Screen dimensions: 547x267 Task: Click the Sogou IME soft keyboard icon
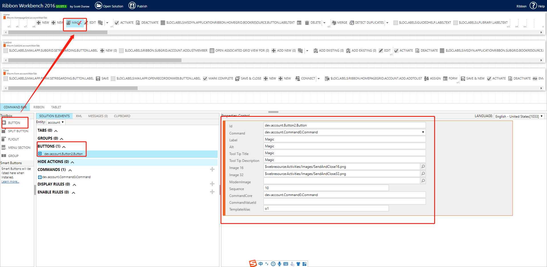(x=286, y=264)
